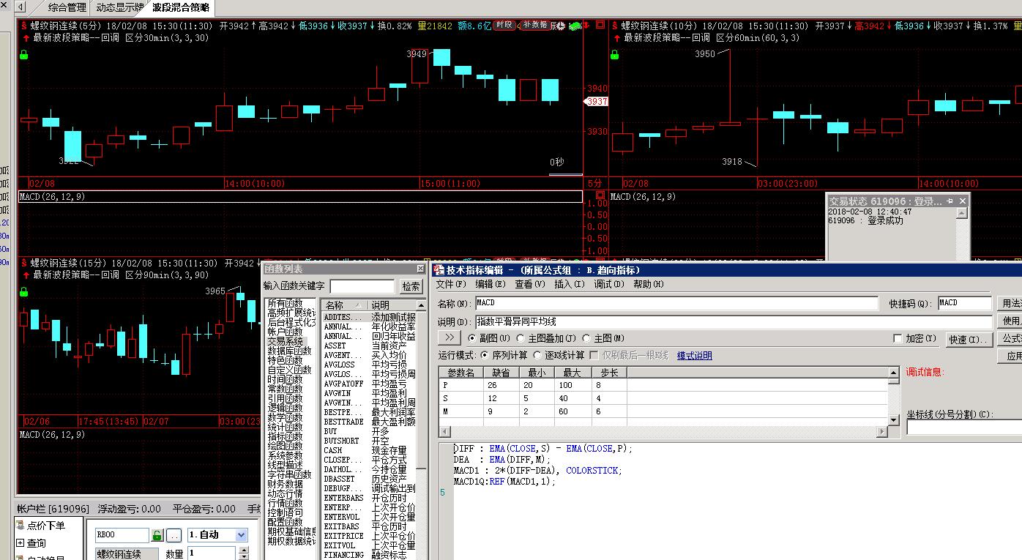Viewport: 1022px width, 560px height.
Task: Click the 名称(N) MACD input field
Action: [x=676, y=303]
